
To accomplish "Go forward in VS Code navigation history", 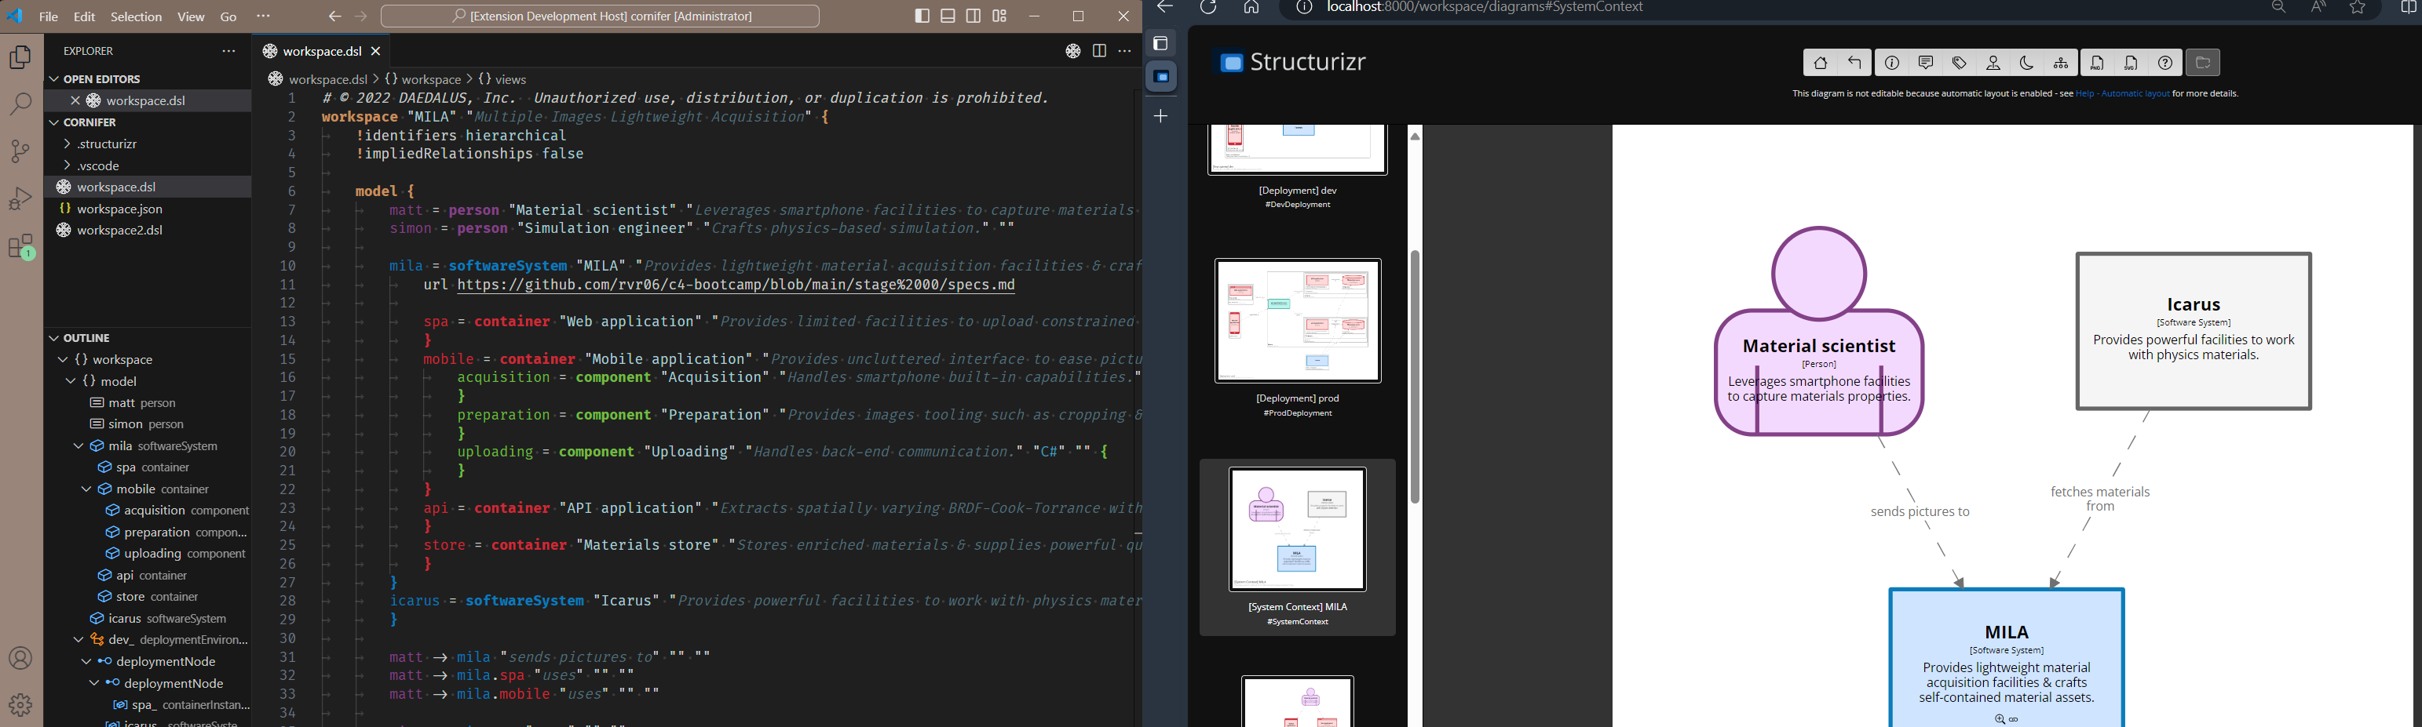I will click(361, 16).
